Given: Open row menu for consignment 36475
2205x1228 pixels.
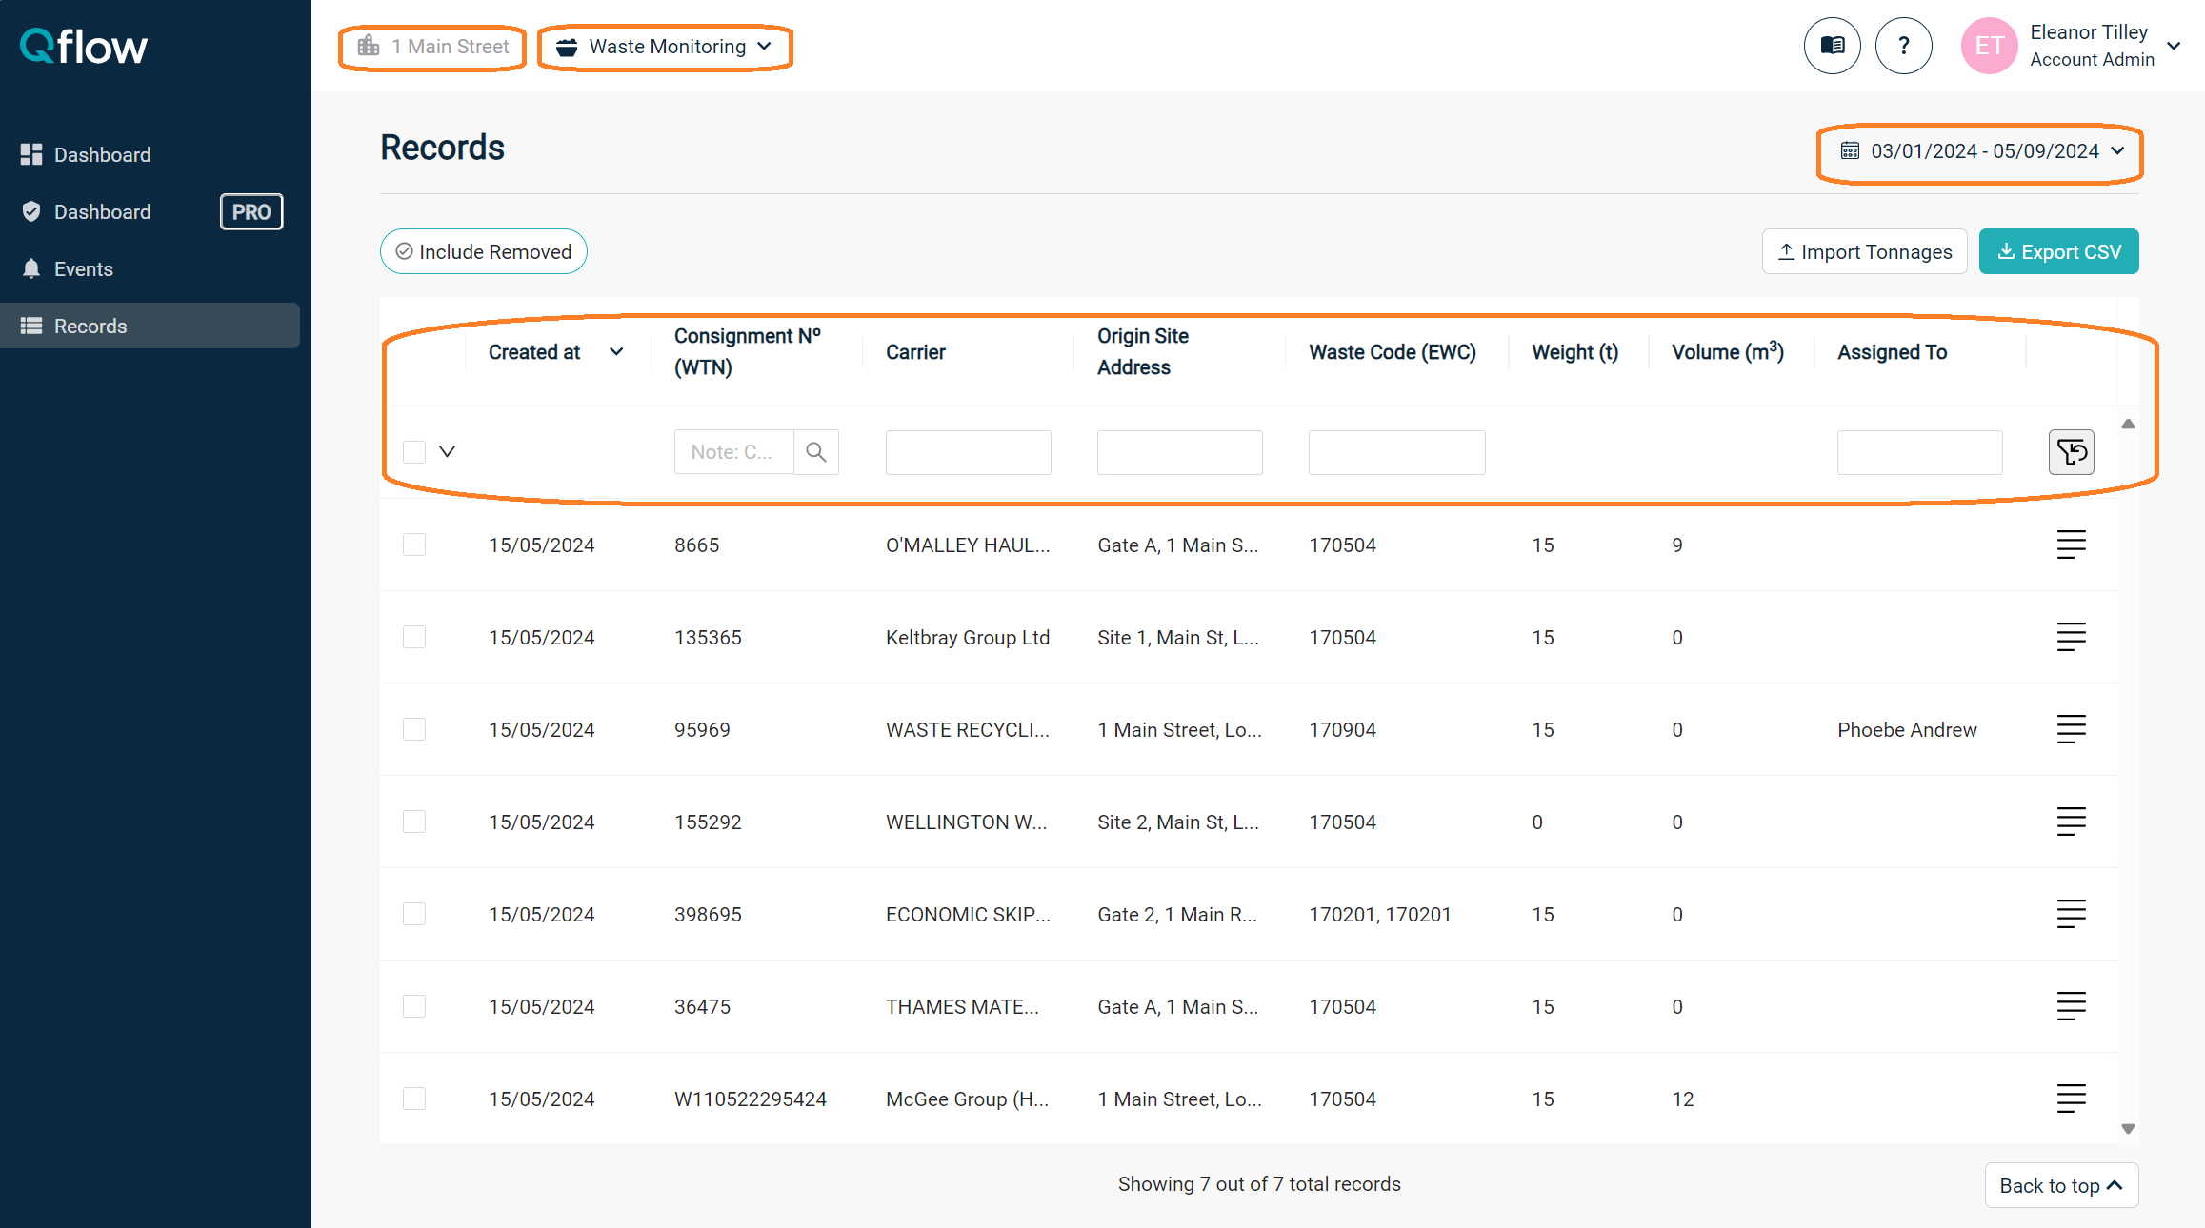Looking at the screenshot, I should (x=2072, y=1006).
